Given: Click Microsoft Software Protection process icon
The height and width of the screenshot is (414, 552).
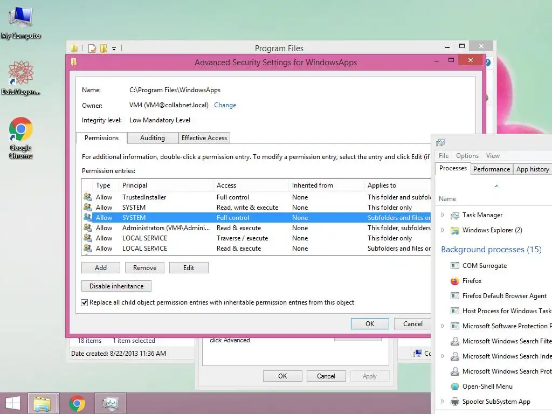Looking at the screenshot, I should pyautogui.click(x=455, y=326).
